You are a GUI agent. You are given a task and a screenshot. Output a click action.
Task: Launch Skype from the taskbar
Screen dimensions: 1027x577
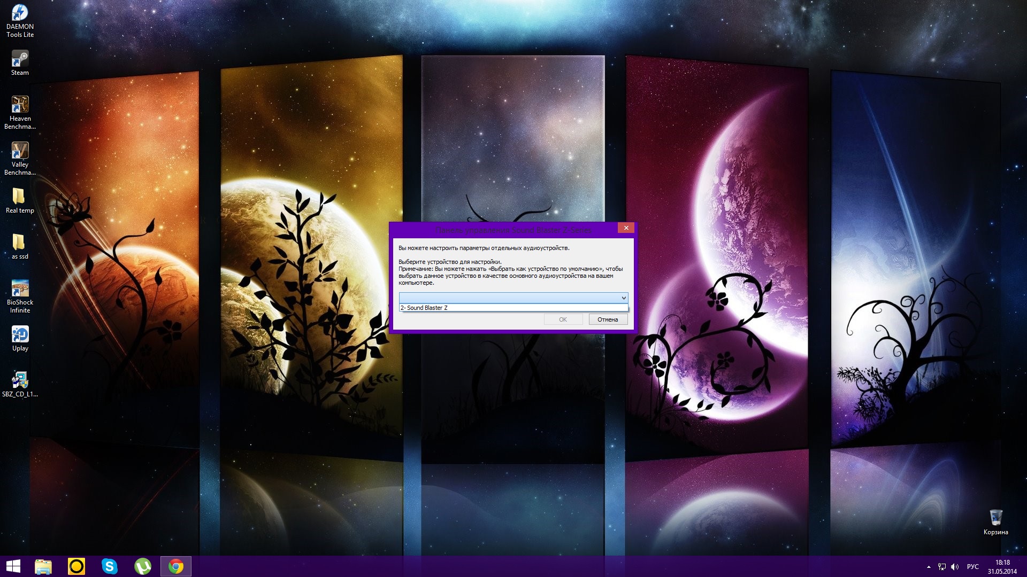click(109, 566)
